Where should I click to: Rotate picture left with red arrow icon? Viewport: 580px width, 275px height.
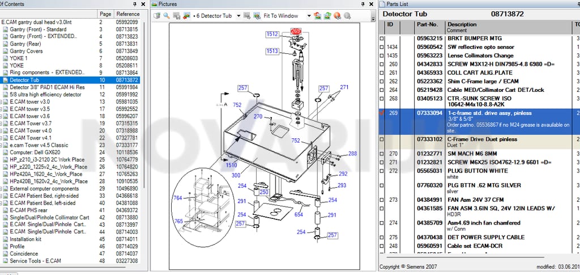pos(317,16)
